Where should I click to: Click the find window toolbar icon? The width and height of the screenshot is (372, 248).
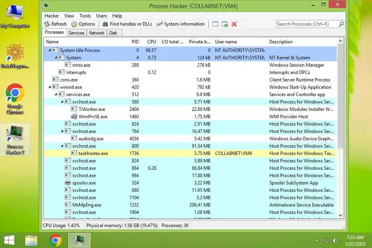pyautogui.click(x=215, y=24)
